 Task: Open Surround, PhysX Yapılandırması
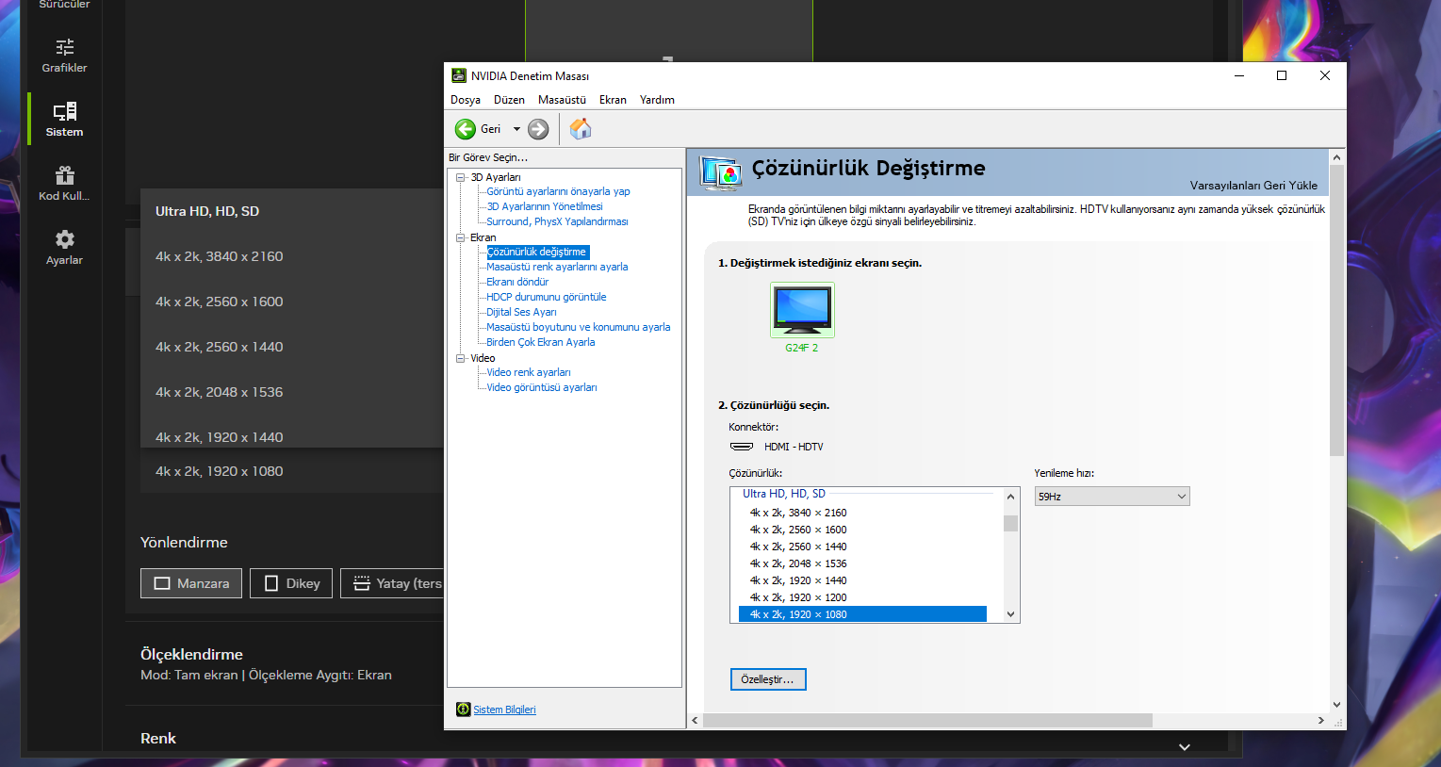click(x=557, y=221)
